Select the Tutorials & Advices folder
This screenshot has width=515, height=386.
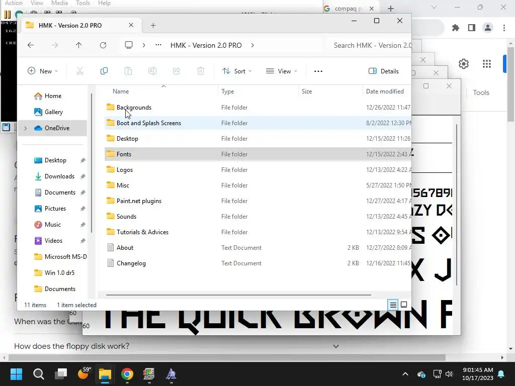[x=258, y=232]
